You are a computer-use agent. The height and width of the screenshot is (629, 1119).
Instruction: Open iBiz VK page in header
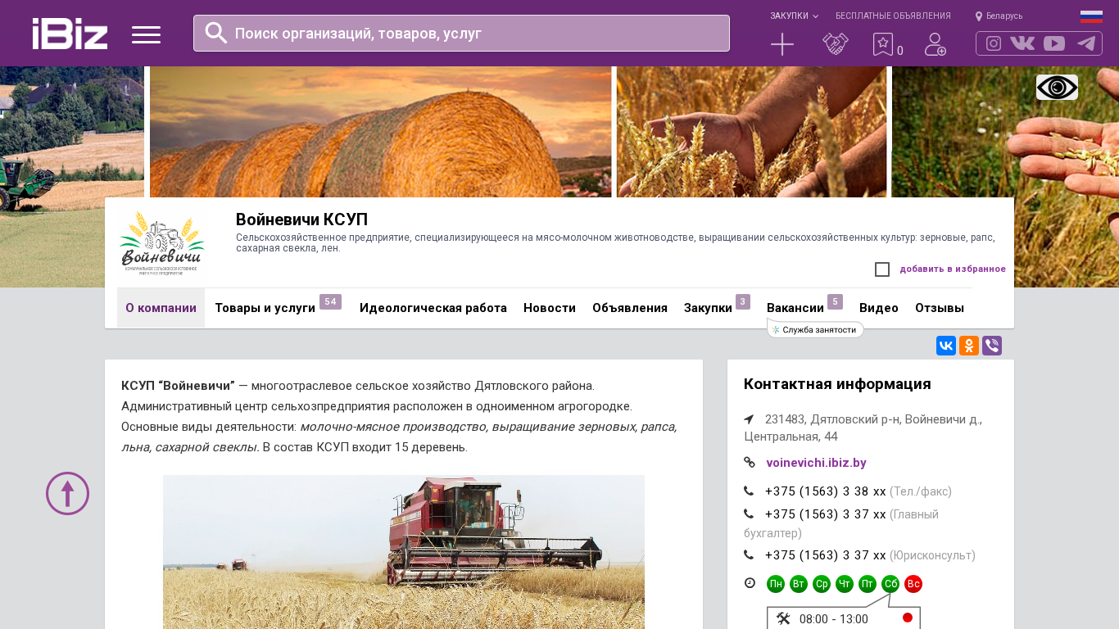(x=1022, y=43)
